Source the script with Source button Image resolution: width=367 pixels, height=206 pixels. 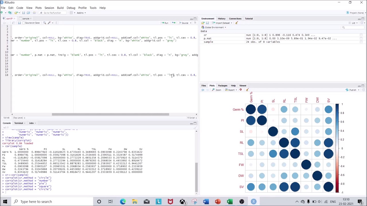pyautogui.click(x=183, y=23)
